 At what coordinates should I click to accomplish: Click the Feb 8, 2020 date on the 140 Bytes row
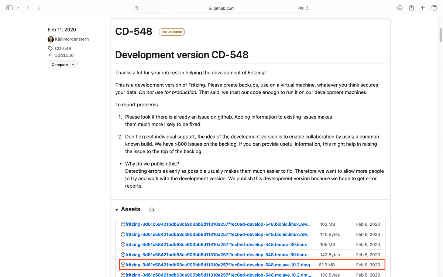click(368, 234)
